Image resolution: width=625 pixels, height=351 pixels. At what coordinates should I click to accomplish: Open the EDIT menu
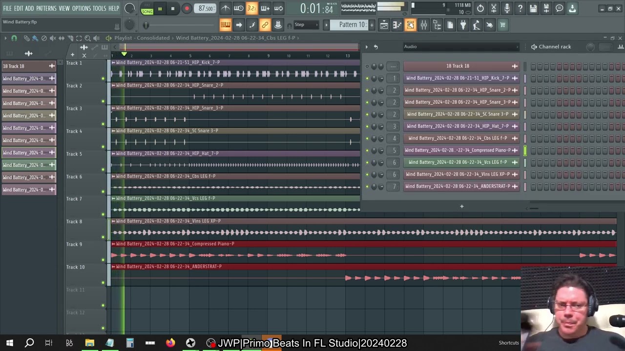click(x=19, y=8)
